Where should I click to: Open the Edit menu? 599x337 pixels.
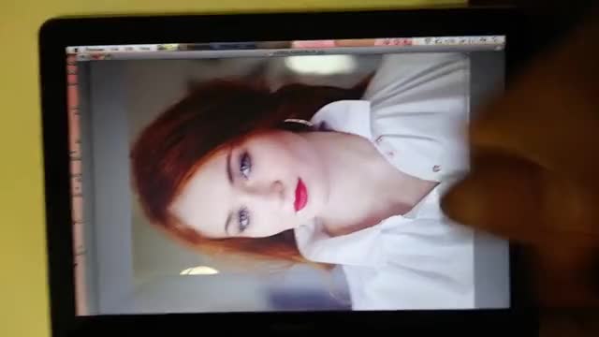tap(129, 49)
